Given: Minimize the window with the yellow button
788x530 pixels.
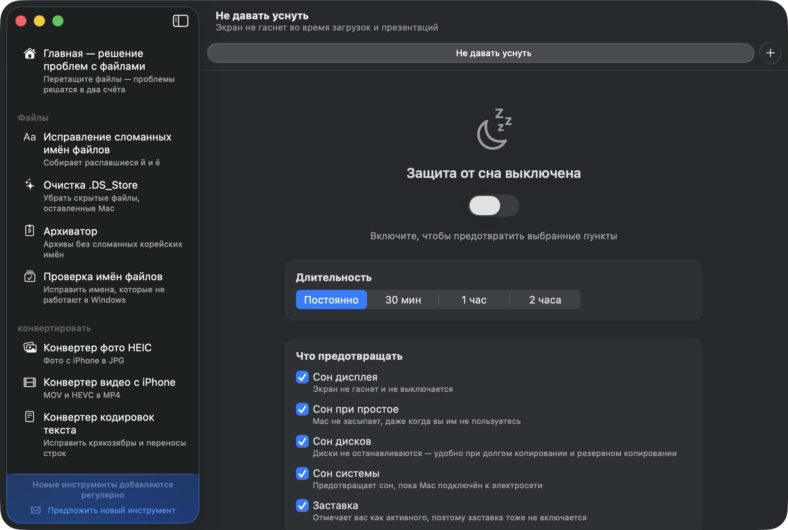Looking at the screenshot, I should [39, 21].
